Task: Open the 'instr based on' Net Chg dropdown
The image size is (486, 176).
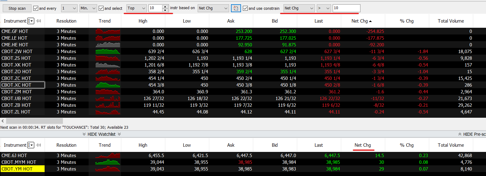Action: pyautogui.click(x=213, y=8)
